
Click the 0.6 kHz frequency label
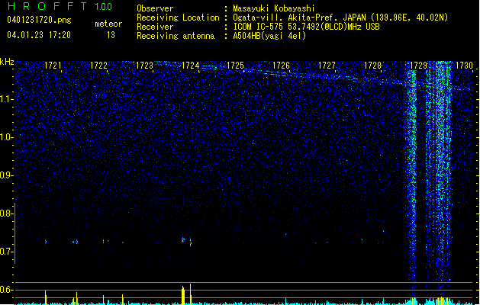coord(6,290)
